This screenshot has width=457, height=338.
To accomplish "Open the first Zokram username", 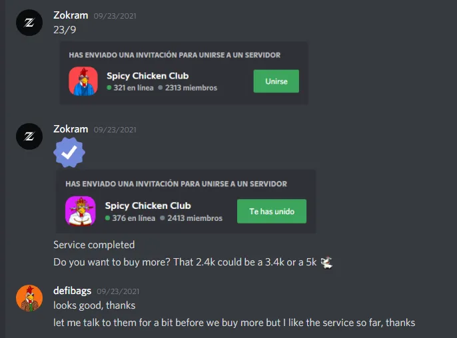I will (x=71, y=15).
